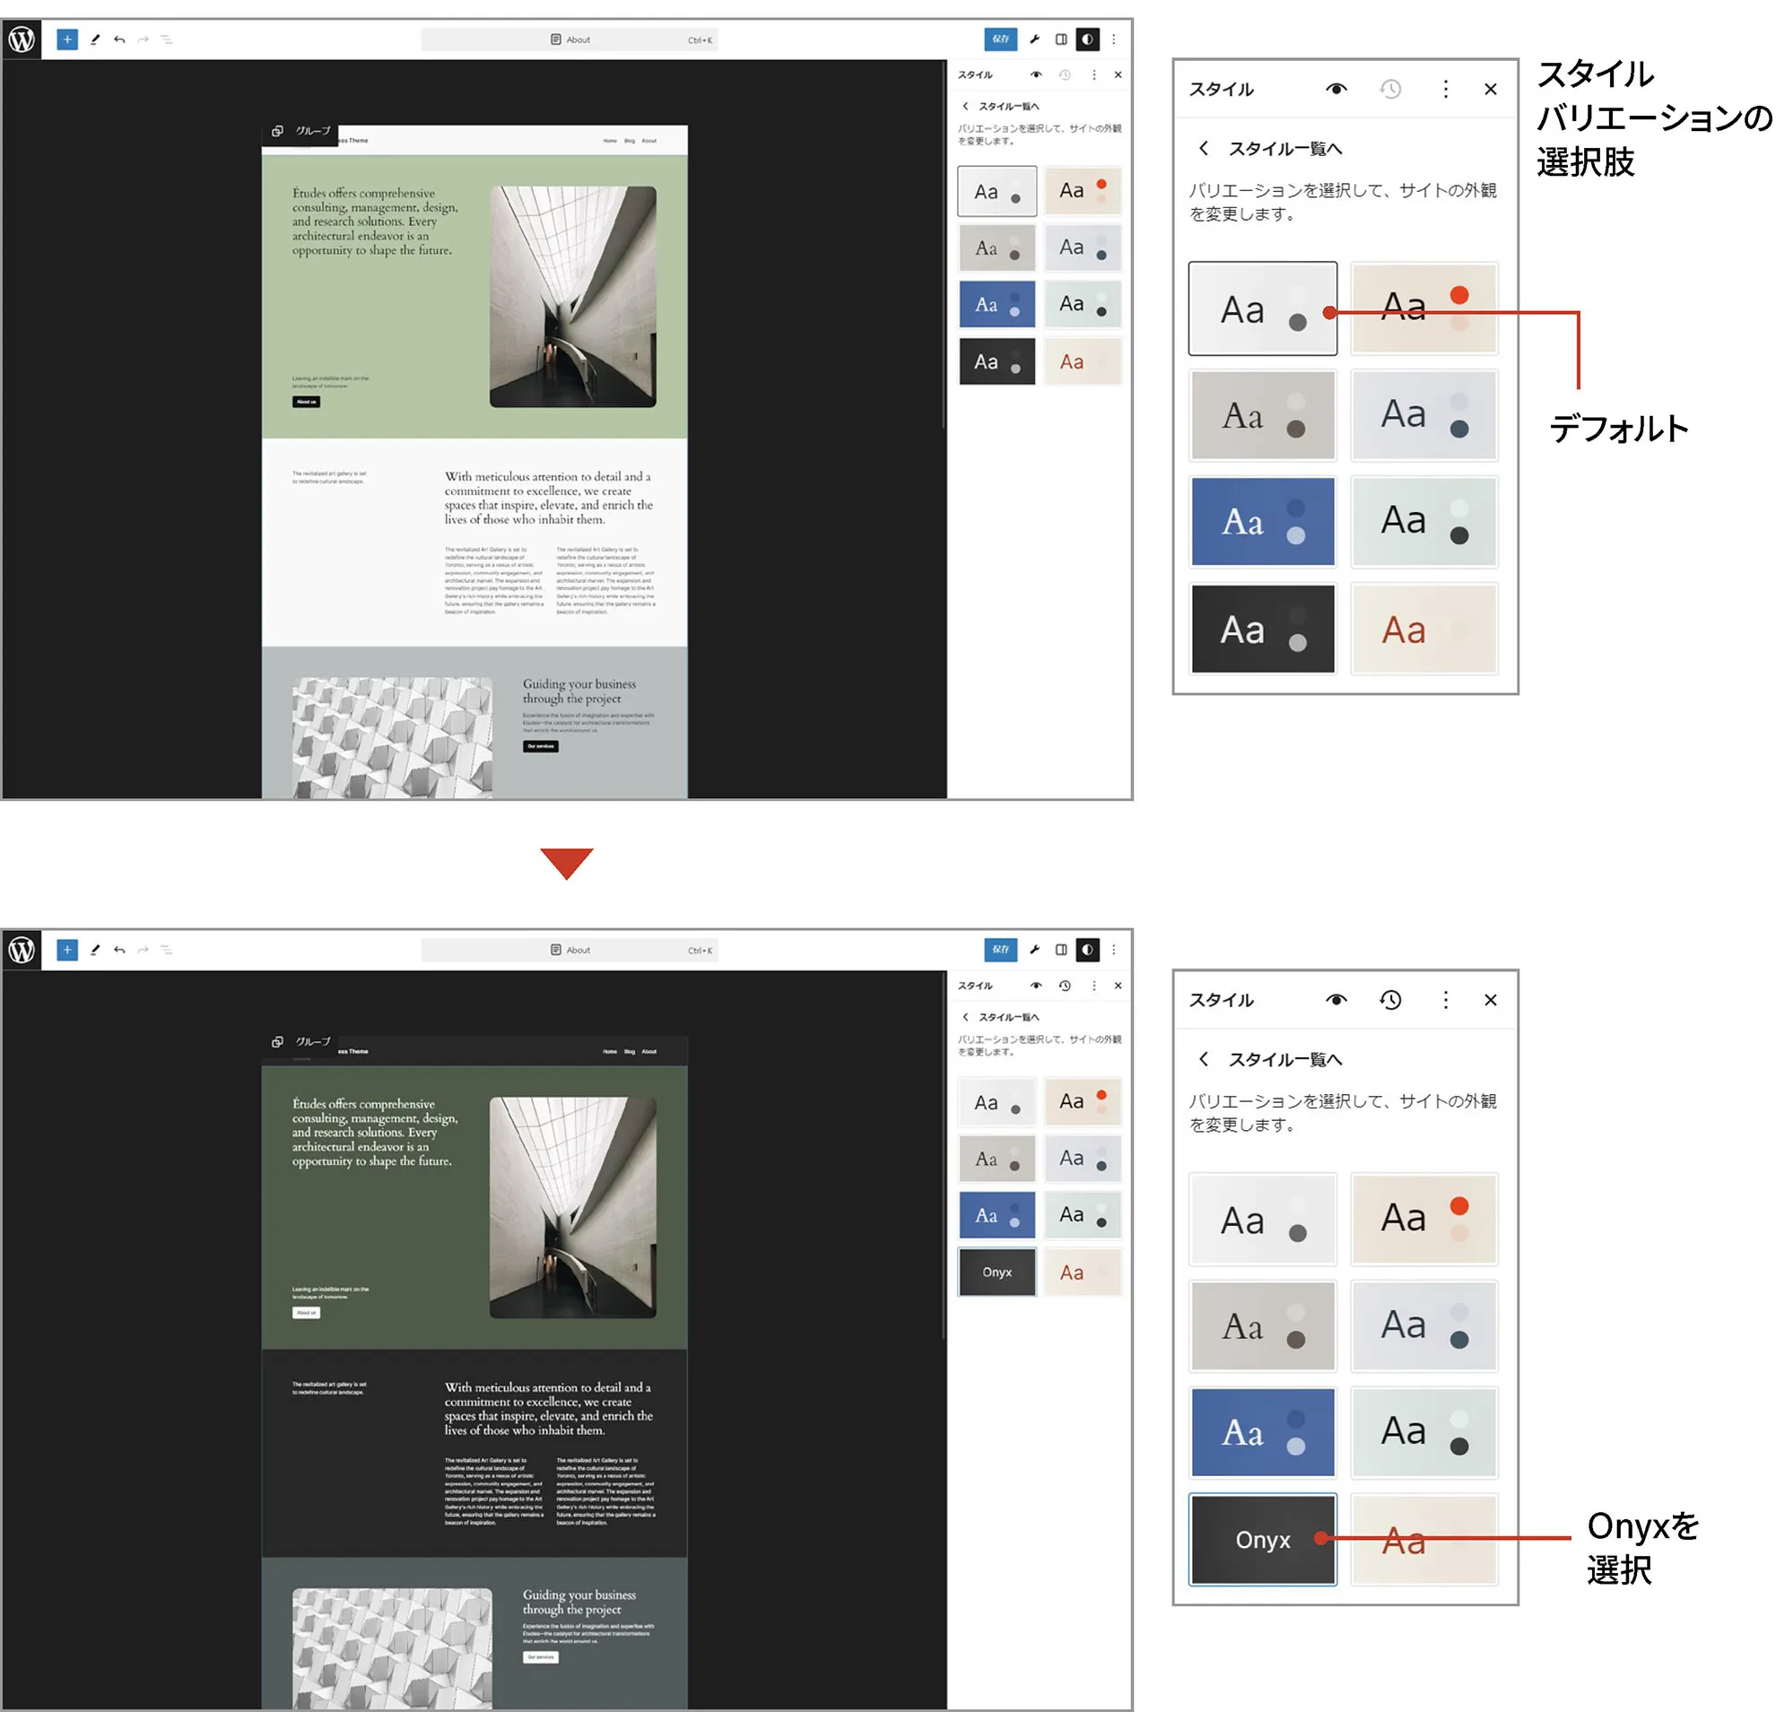Click the スタイル一覧へ back link in enlarged top panel
The height and width of the screenshot is (1712, 1776).
pyautogui.click(x=1284, y=149)
